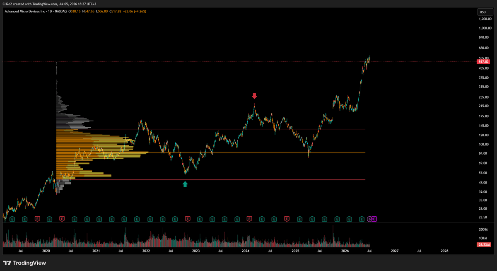
Task: Click the 1,000.00 price axis label
Action: pyautogui.click(x=485, y=28)
